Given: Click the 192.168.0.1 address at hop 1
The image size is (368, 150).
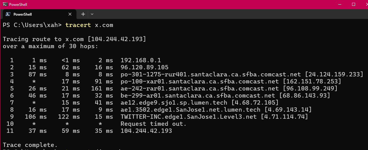Looking at the screenshot, I should click(141, 60).
